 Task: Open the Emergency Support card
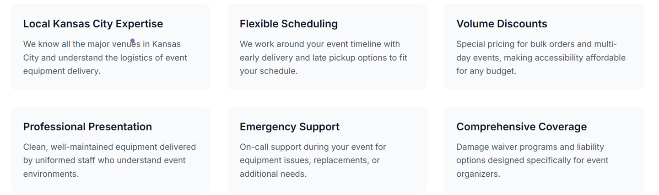point(327,150)
